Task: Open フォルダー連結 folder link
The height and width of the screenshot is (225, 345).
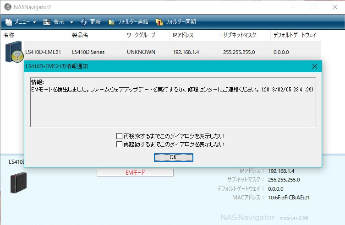Action: [x=128, y=22]
